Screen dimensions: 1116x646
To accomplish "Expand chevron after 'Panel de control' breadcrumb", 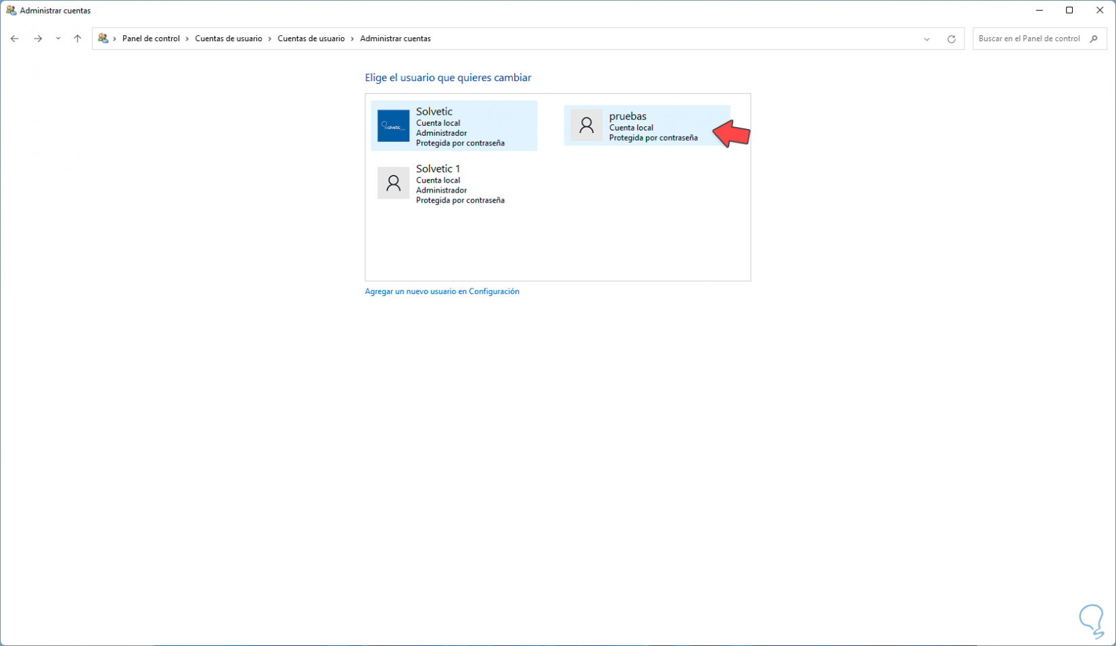I will (x=187, y=39).
